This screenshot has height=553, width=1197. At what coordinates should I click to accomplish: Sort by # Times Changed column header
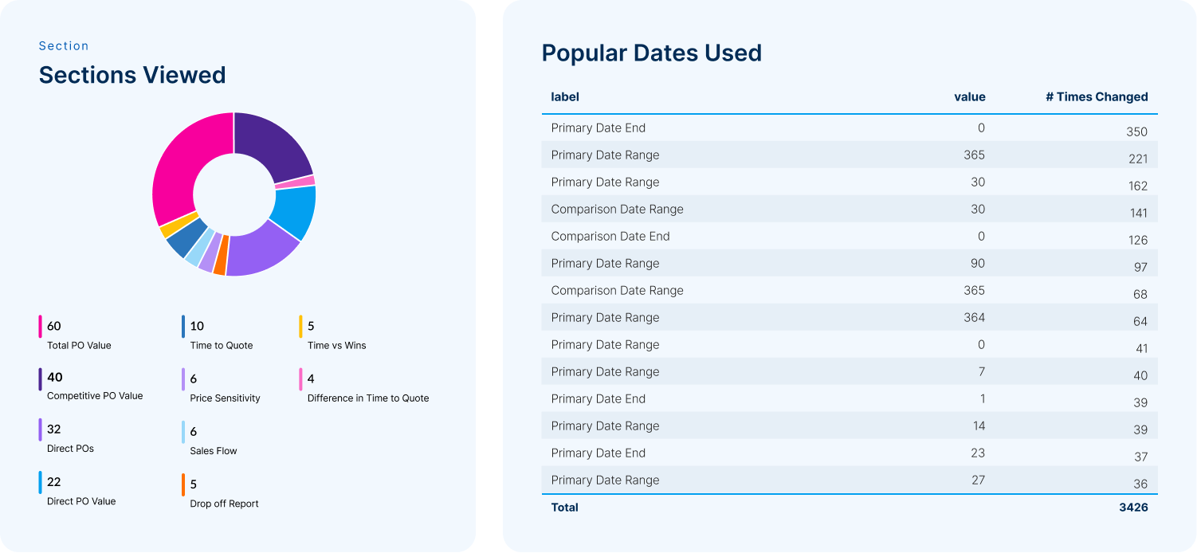coord(1097,97)
